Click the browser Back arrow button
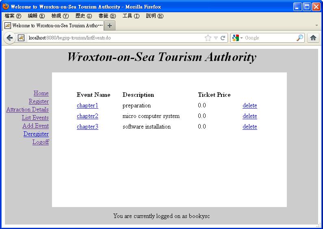This screenshot has height=229, width=323. 10,38
